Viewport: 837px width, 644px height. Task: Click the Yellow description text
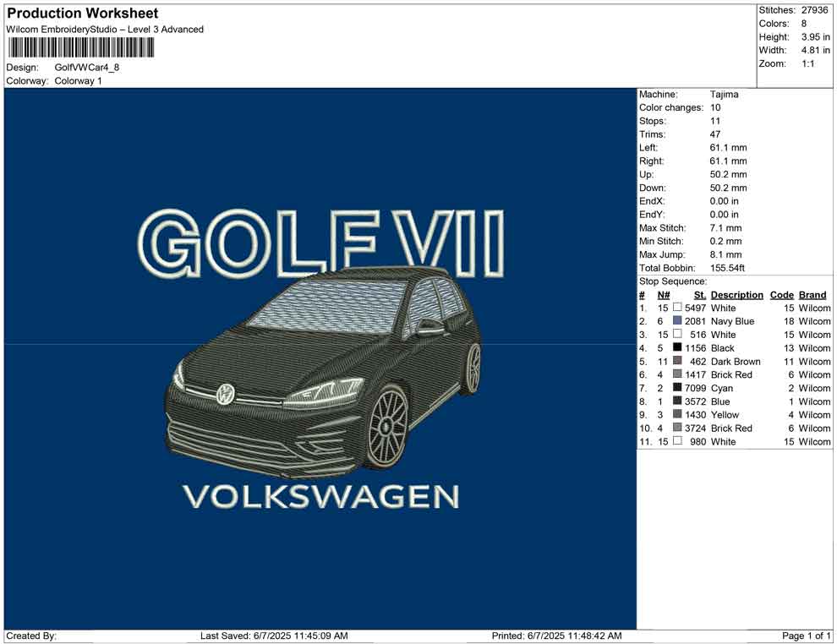pos(725,415)
